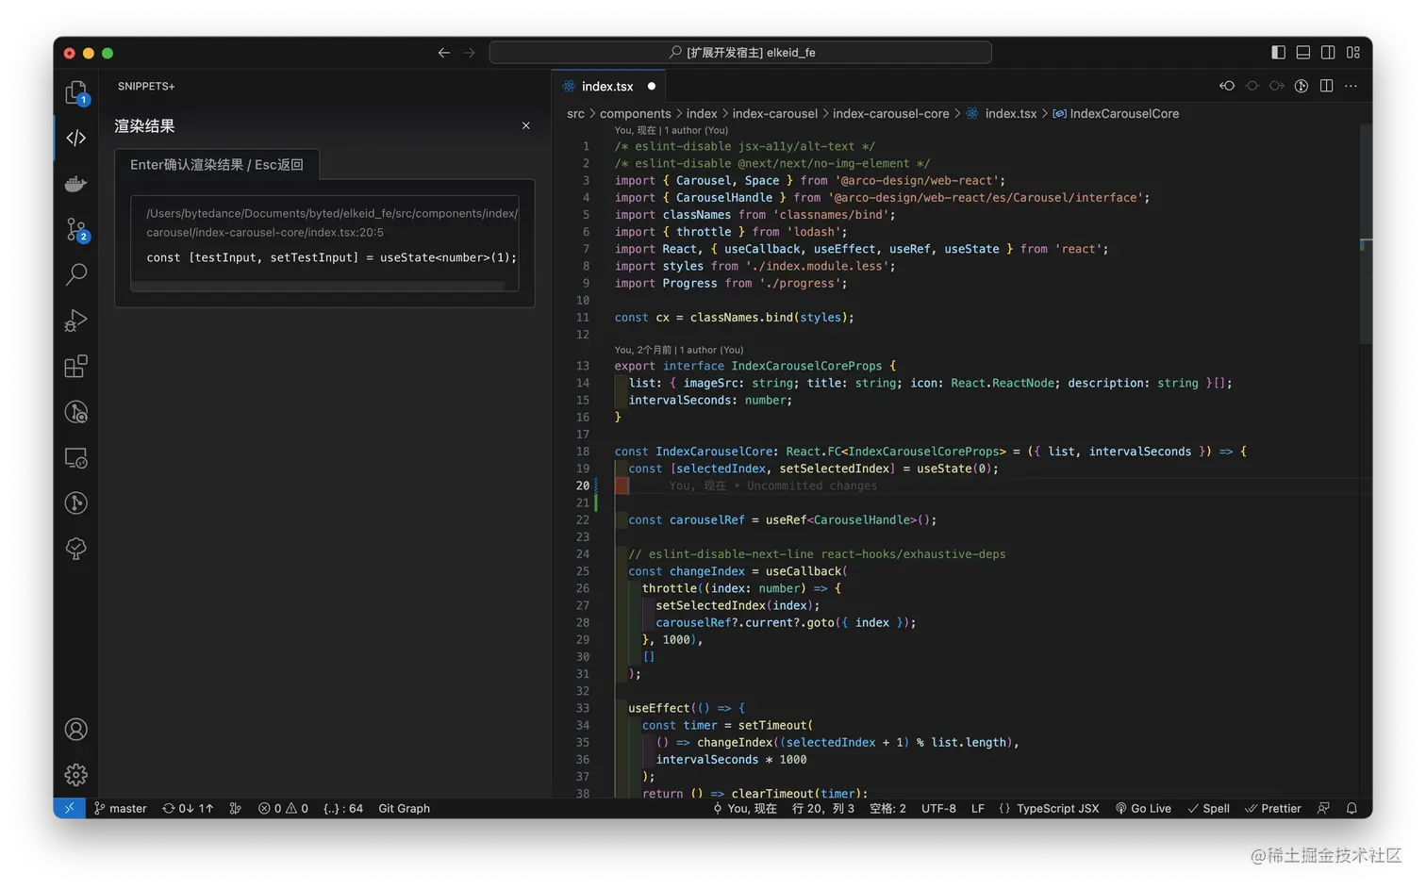
Task: Open the Git Graph circular branch icon in activity bar
Action: coord(76,502)
